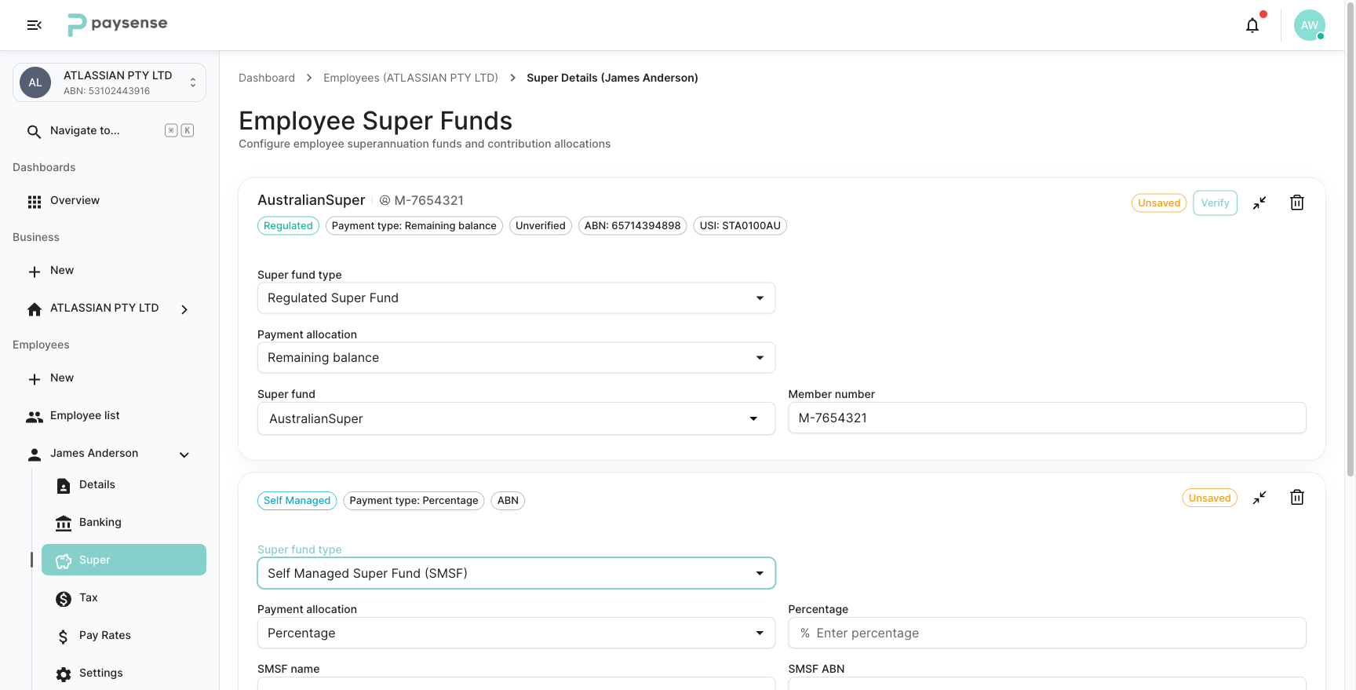Screen dimensions: 1356x690
Task: Click the Settings gear icon
Action: pyautogui.click(x=64, y=674)
